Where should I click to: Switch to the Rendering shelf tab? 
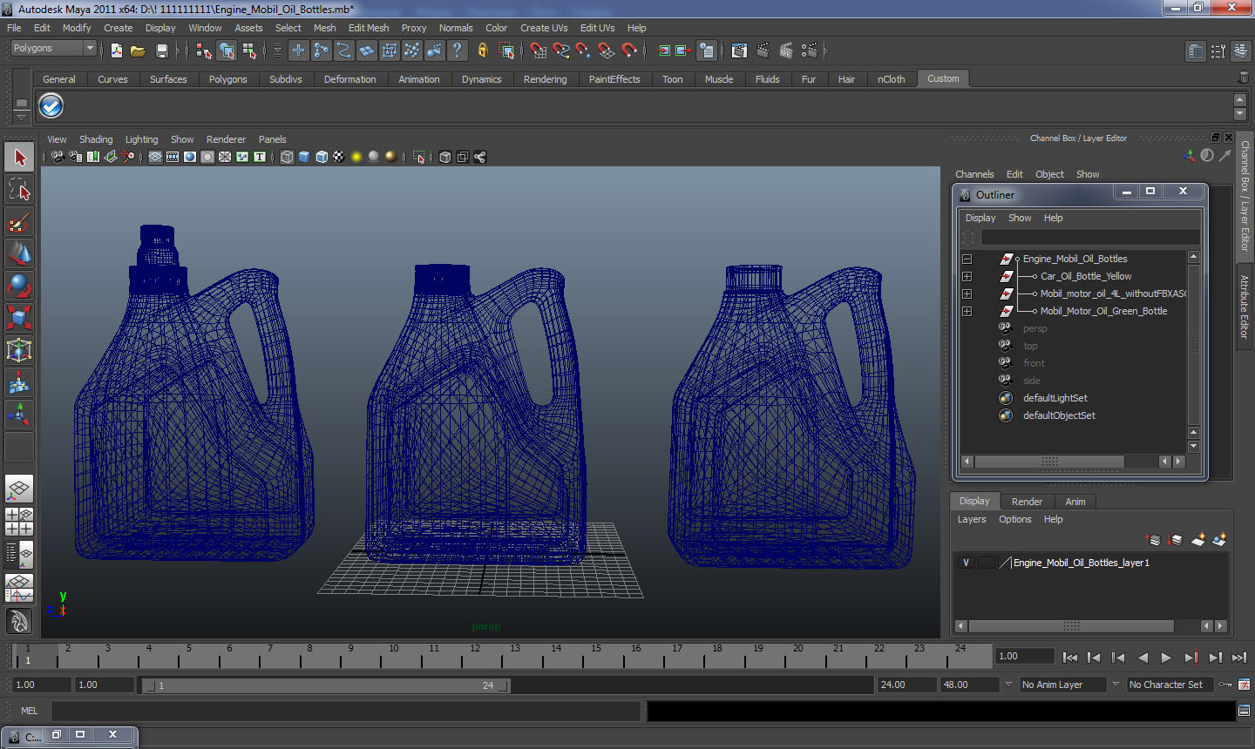click(x=545, y=79)
